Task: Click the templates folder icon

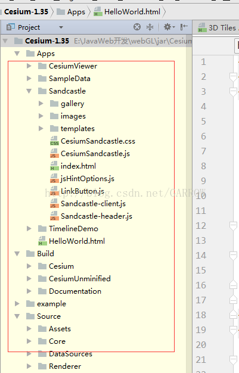Action: click(x=54, y=129)
